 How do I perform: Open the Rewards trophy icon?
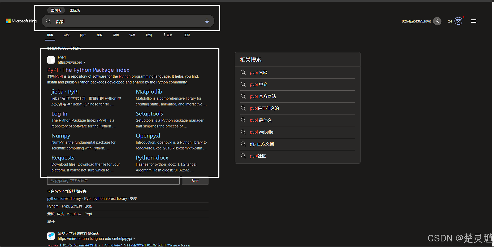tap(458, 21)
